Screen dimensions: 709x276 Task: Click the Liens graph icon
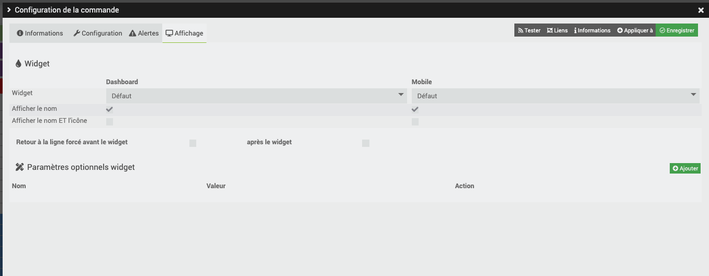tap(550, 31)
